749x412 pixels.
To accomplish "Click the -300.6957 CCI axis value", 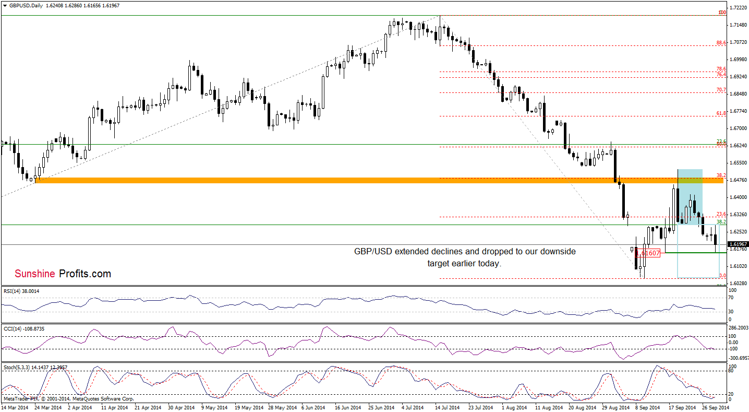I will pos(739,359).
